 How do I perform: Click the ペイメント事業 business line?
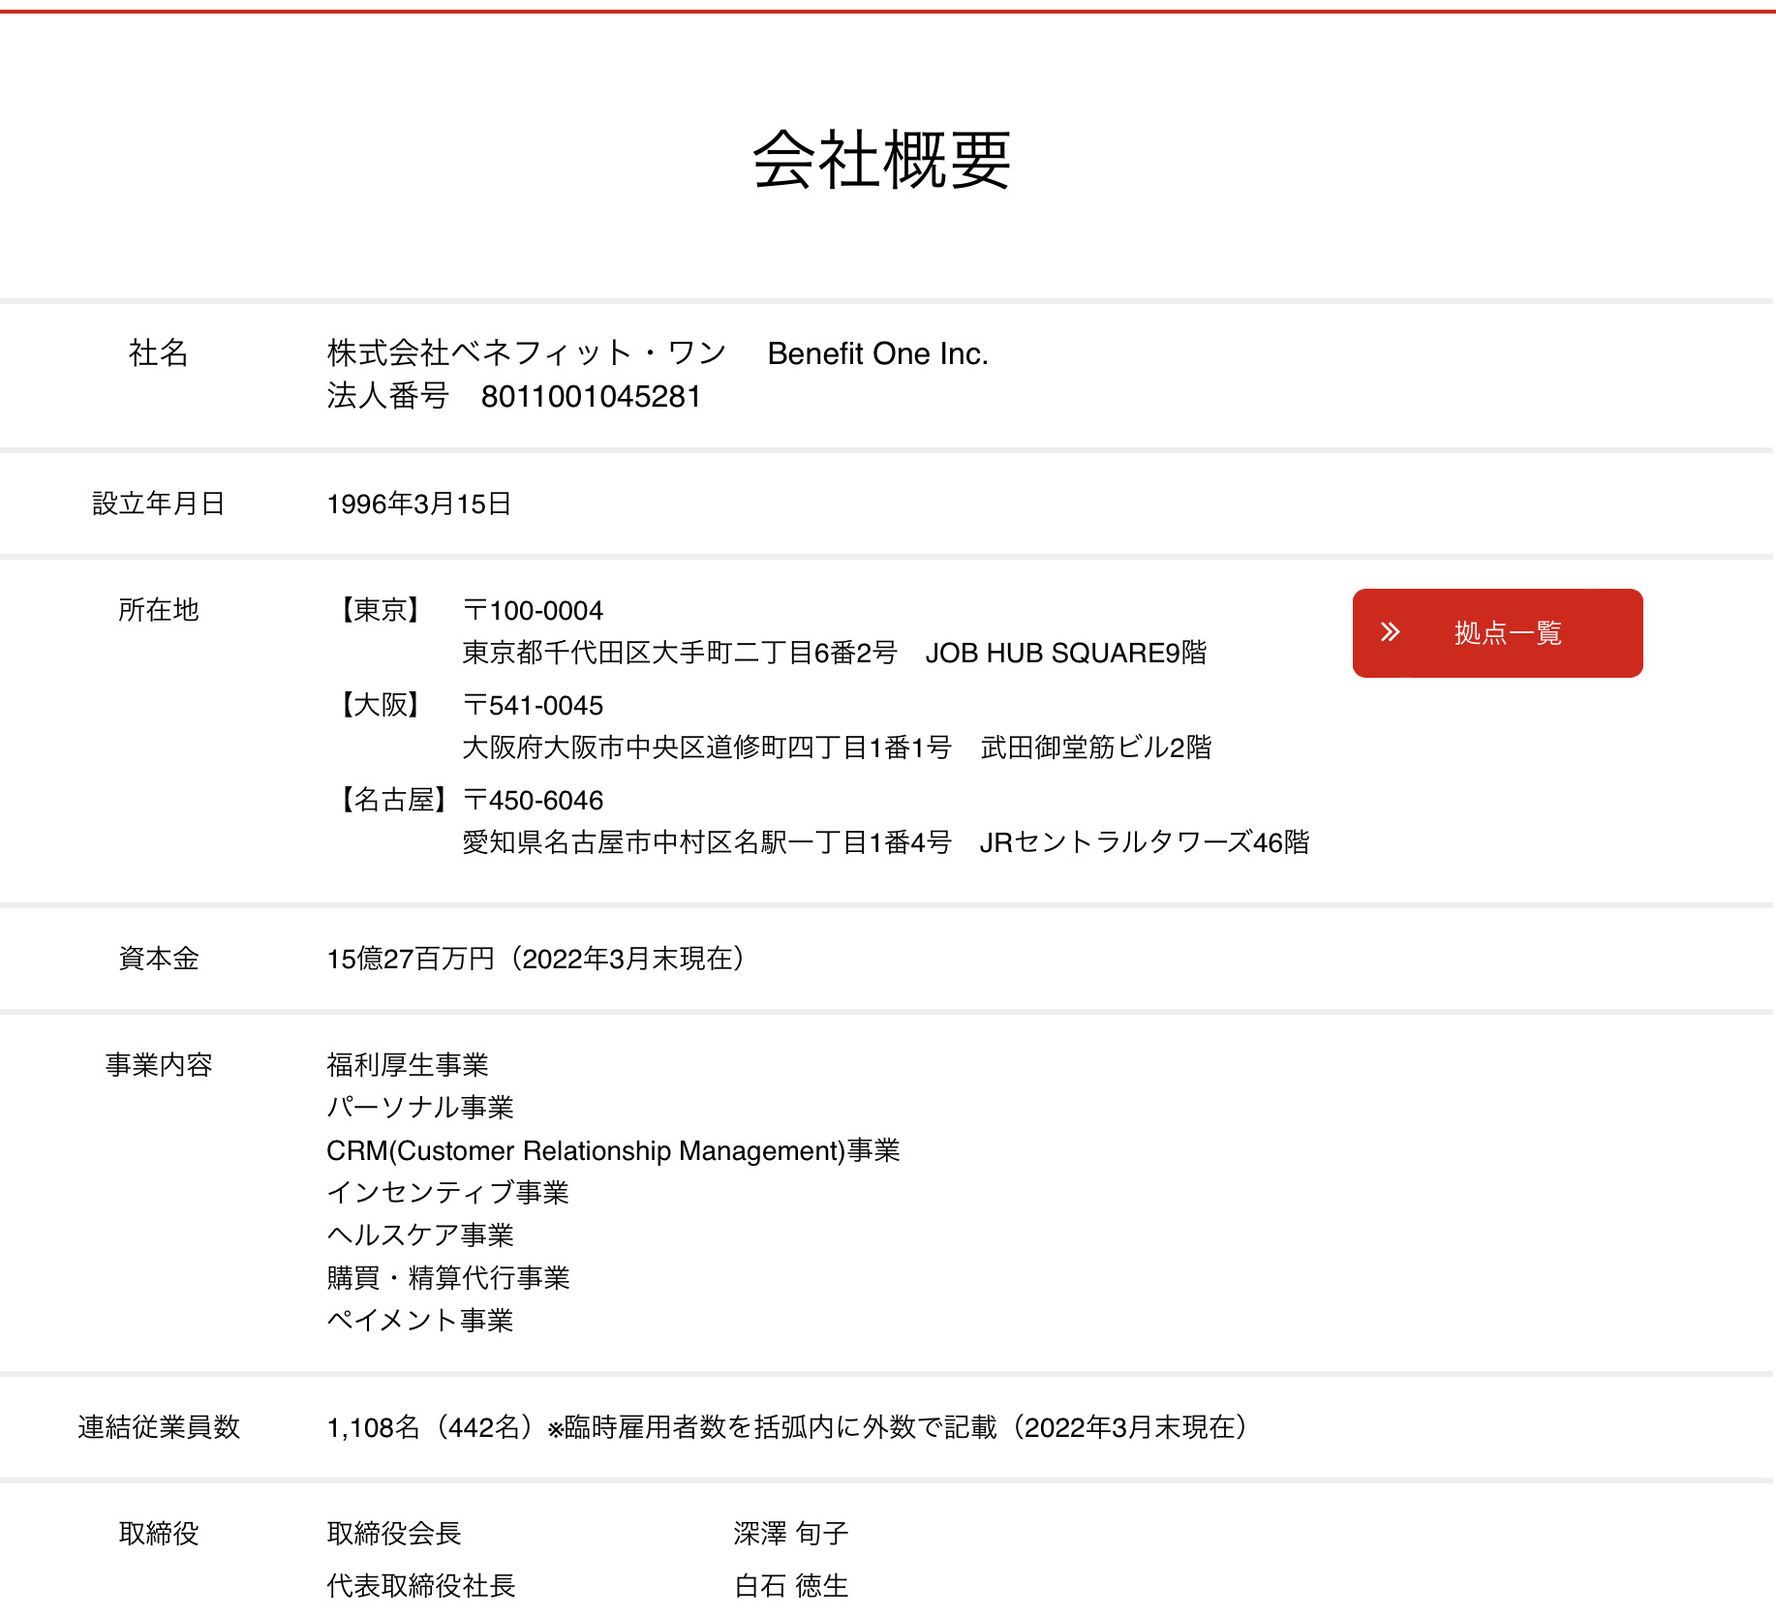[420, 1321]
